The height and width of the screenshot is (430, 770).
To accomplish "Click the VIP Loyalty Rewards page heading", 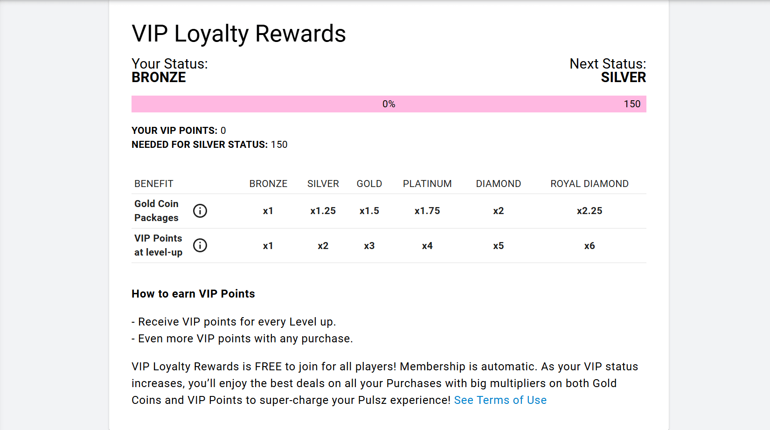I will [x=238, y=34].
